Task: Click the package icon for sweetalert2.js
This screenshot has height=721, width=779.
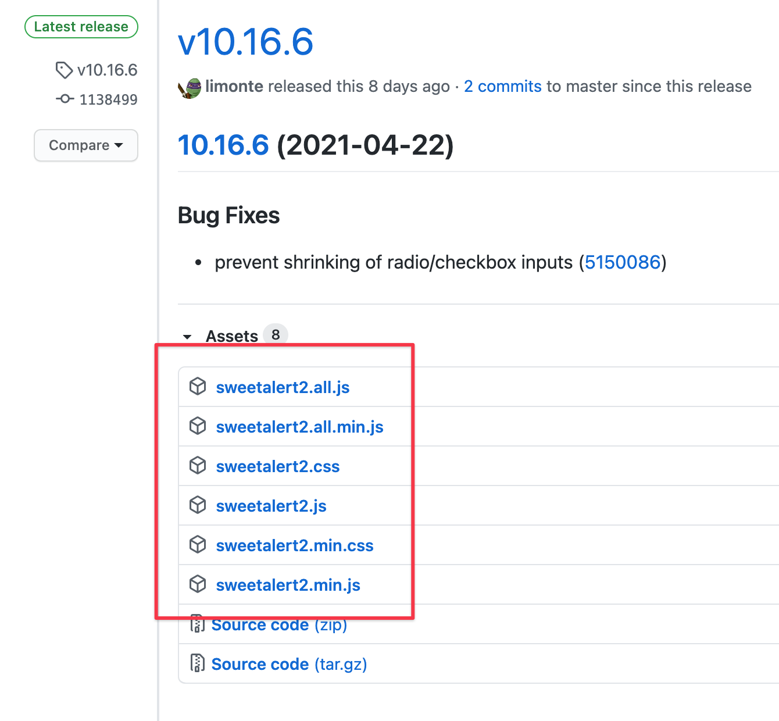Action: tap(198, 505)
